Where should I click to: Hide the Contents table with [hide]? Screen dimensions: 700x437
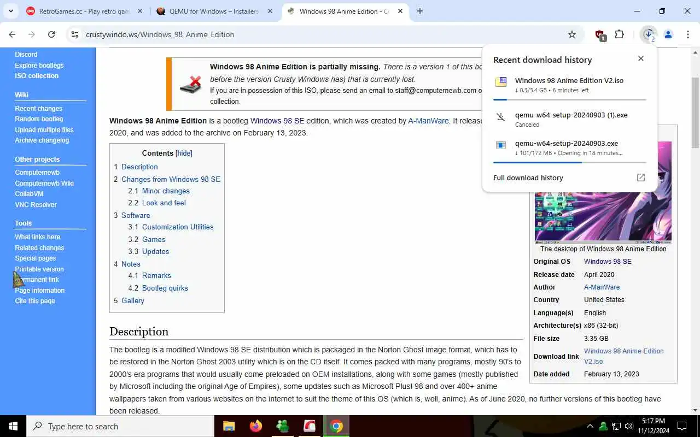pos(184,153)
